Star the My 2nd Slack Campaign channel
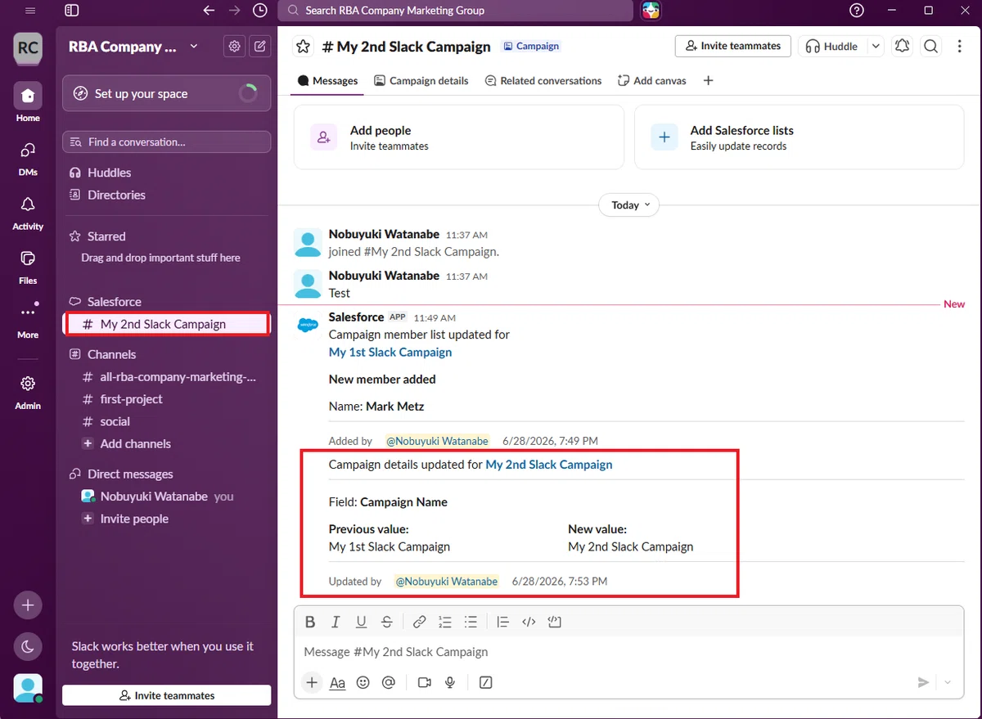Viewport: 982px width, 719px height. pyautogui.click(x=304, y=47)
